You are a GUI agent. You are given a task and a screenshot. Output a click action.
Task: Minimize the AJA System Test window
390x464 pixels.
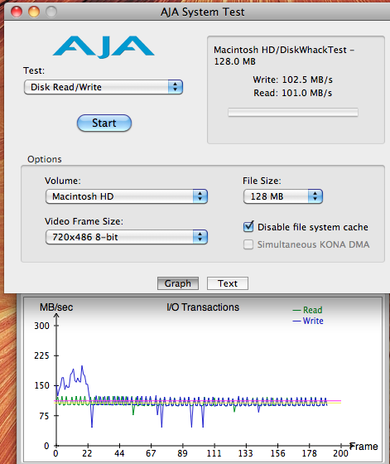pyautogui.click(x=34, y=12)
